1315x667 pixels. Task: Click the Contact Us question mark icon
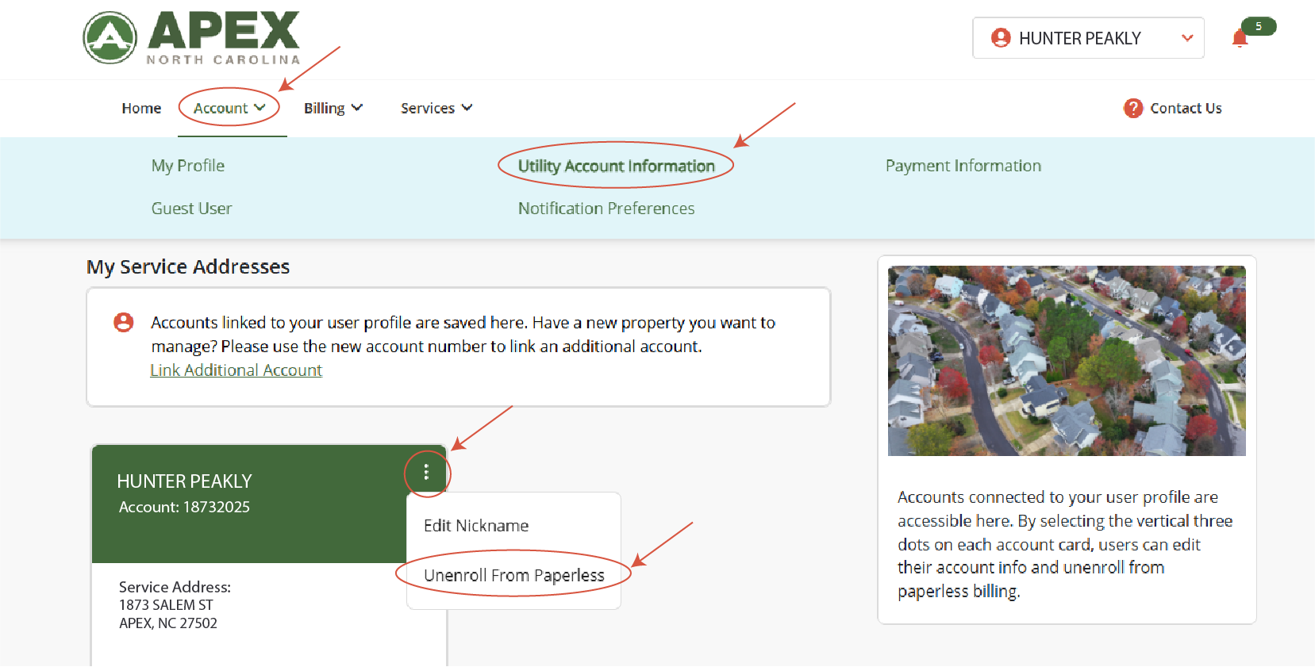pos(1132,108)
